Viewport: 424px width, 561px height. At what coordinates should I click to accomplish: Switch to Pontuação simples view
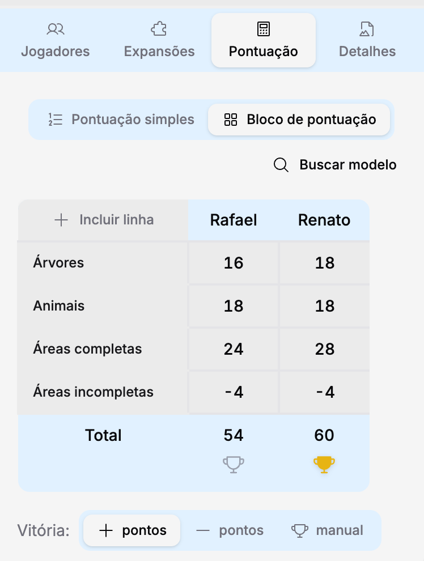pos(121,120)
